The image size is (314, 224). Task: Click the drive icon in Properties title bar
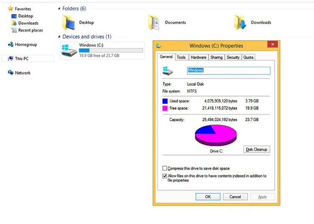click(159, 46)
